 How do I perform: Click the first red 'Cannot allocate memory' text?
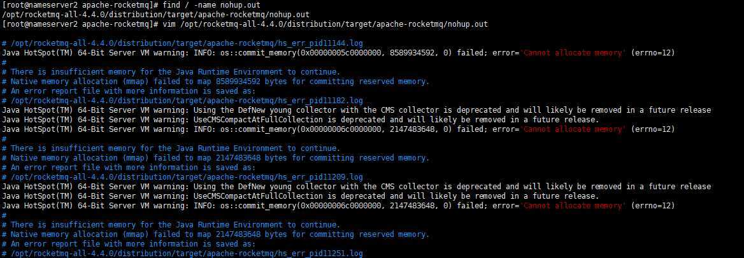point(574,53)
